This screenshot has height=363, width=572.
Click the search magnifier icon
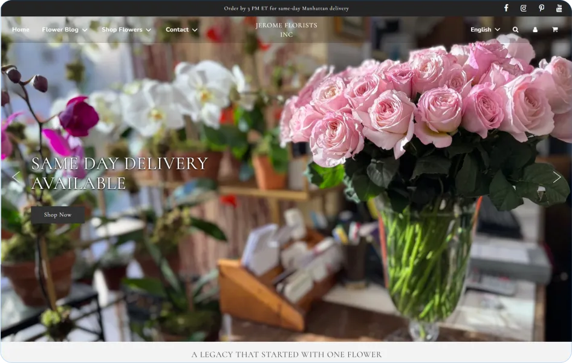(x=515, y=30)
